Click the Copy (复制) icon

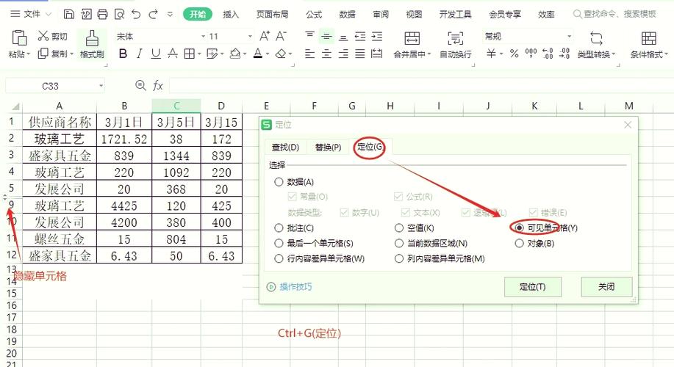tap(43, 54)
